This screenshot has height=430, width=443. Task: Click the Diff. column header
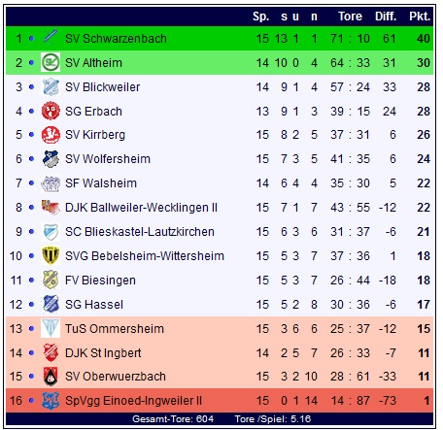click(386, 17)
